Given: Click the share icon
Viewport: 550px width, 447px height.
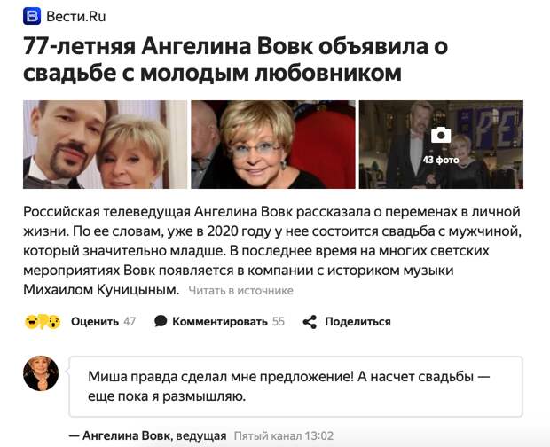Looking at the screenshot, I should 310,322.
